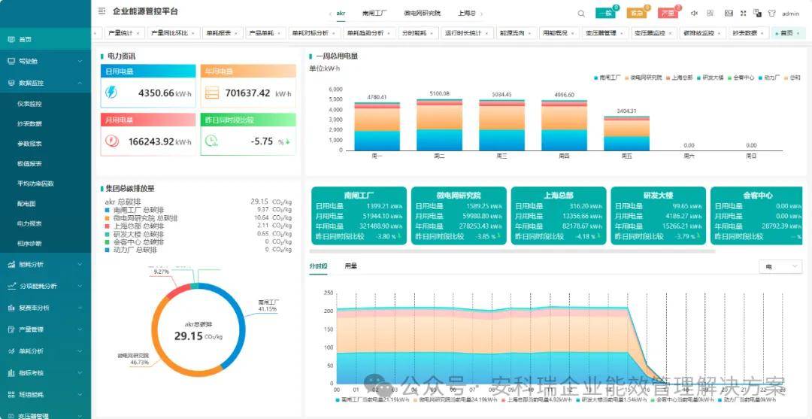
Task: Click the 能耗分析 chart icon in sidebar
Action: pyautogui.click(x=11, y=264)
